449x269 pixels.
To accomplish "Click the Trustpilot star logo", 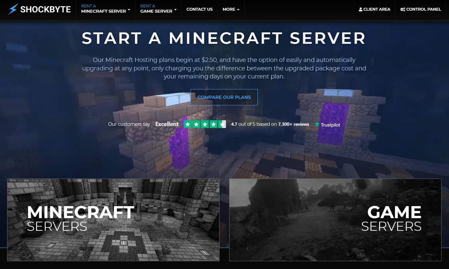I will (317, 124).
